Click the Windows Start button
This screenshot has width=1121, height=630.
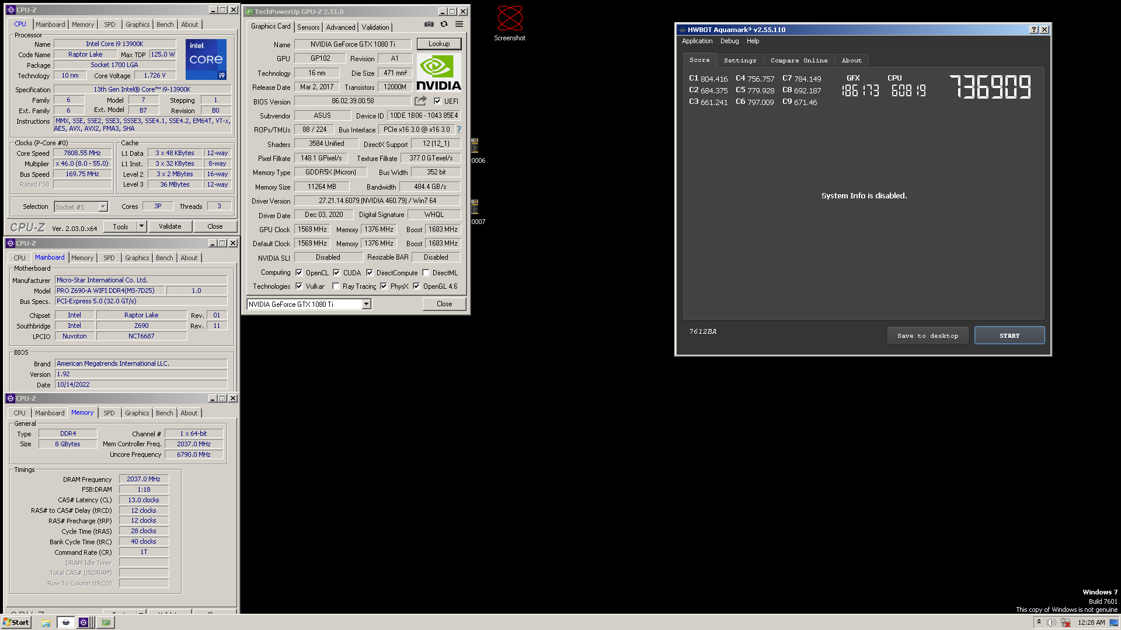16,622
